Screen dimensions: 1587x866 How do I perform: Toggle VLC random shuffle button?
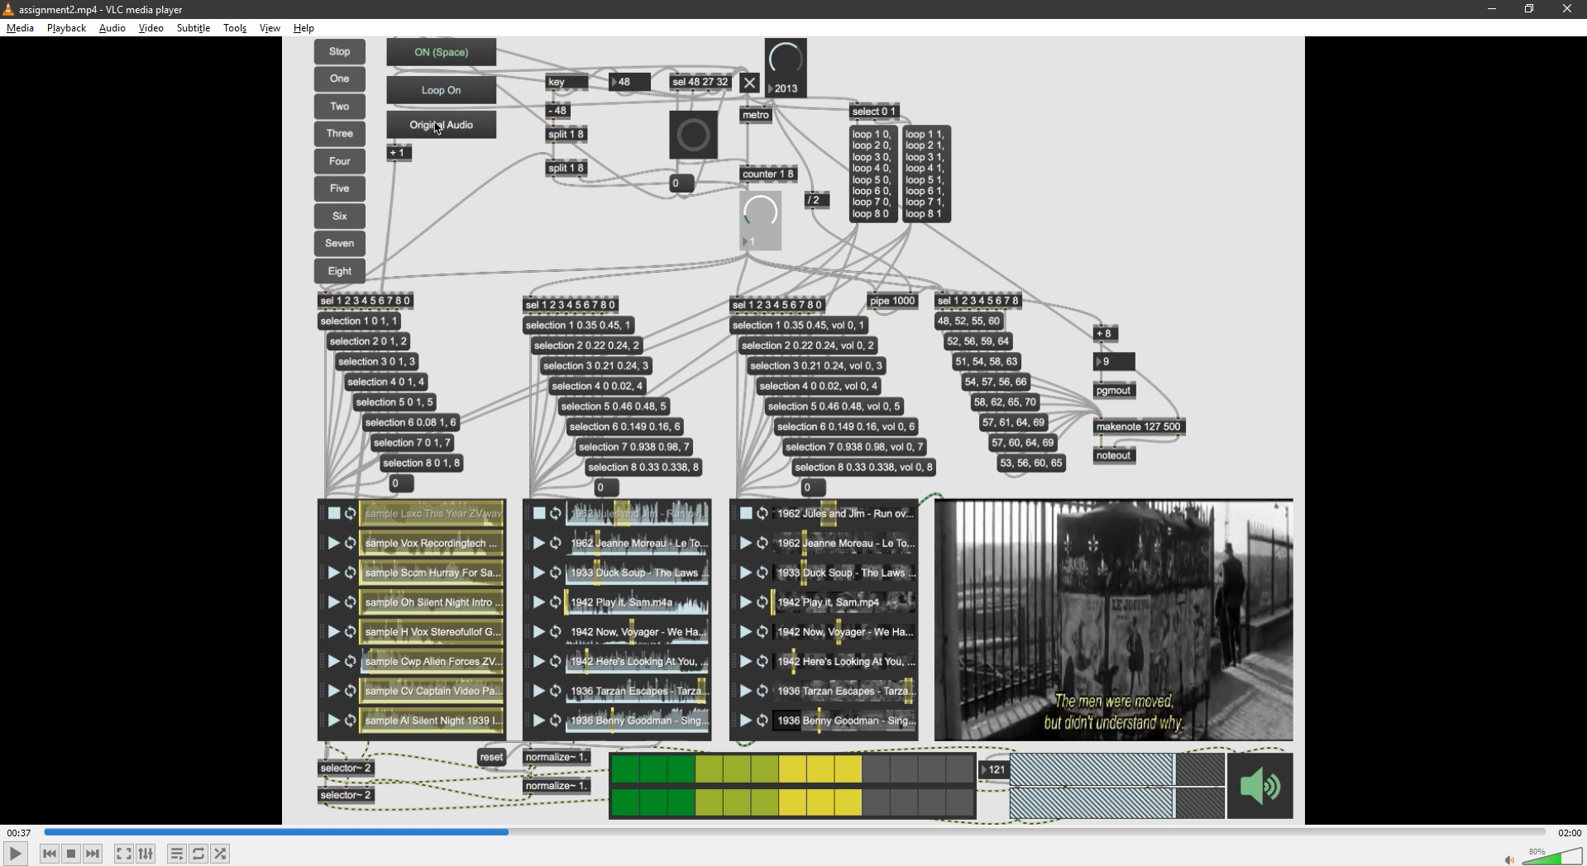click(x=220, y=854)
